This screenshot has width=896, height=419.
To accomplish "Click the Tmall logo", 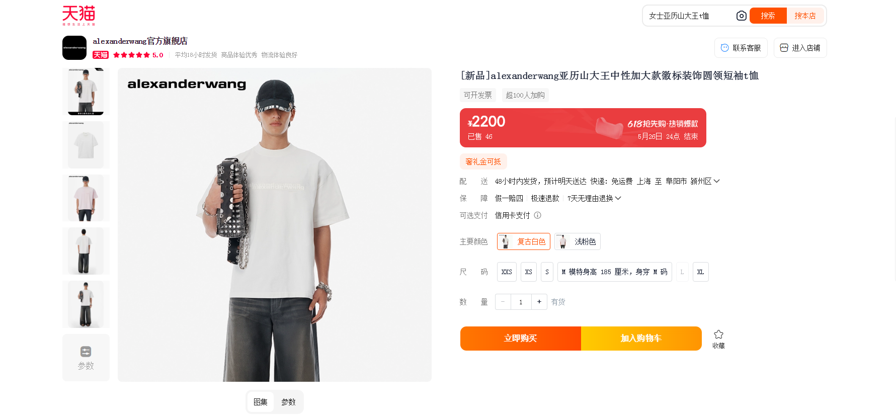I will click(x=78, y=15).
